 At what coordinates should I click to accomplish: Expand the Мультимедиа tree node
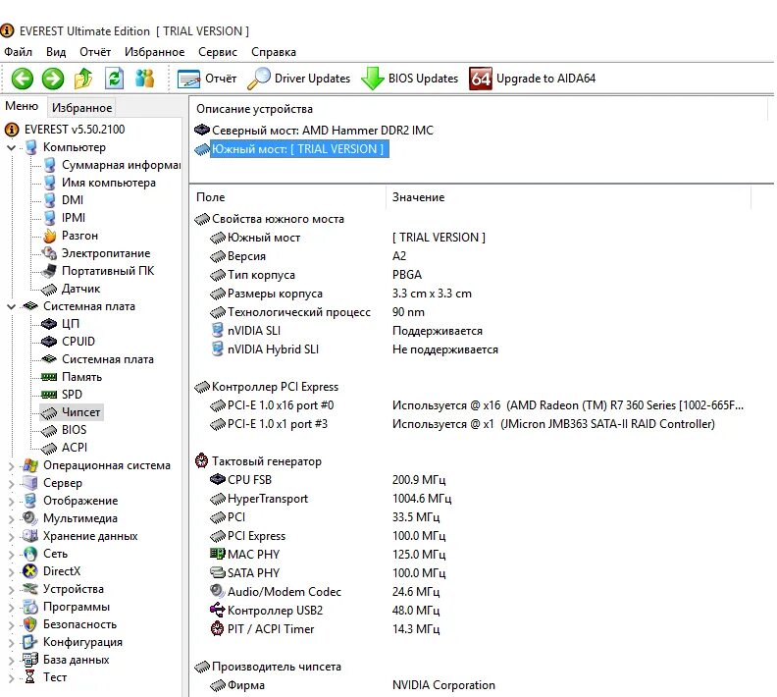coord(11,519)
